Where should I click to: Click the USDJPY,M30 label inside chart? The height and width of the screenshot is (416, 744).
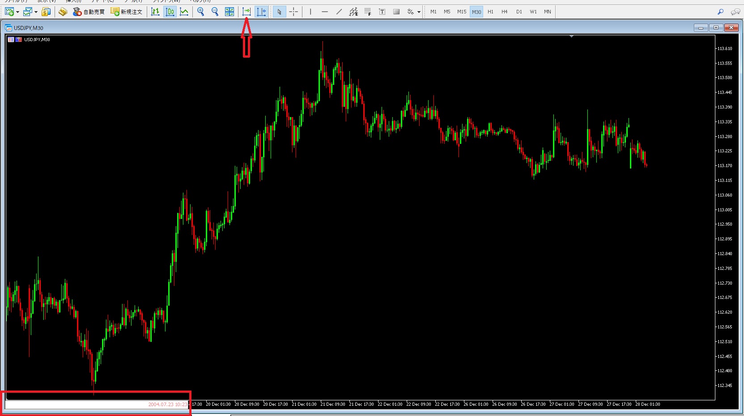tap(37, 39)
